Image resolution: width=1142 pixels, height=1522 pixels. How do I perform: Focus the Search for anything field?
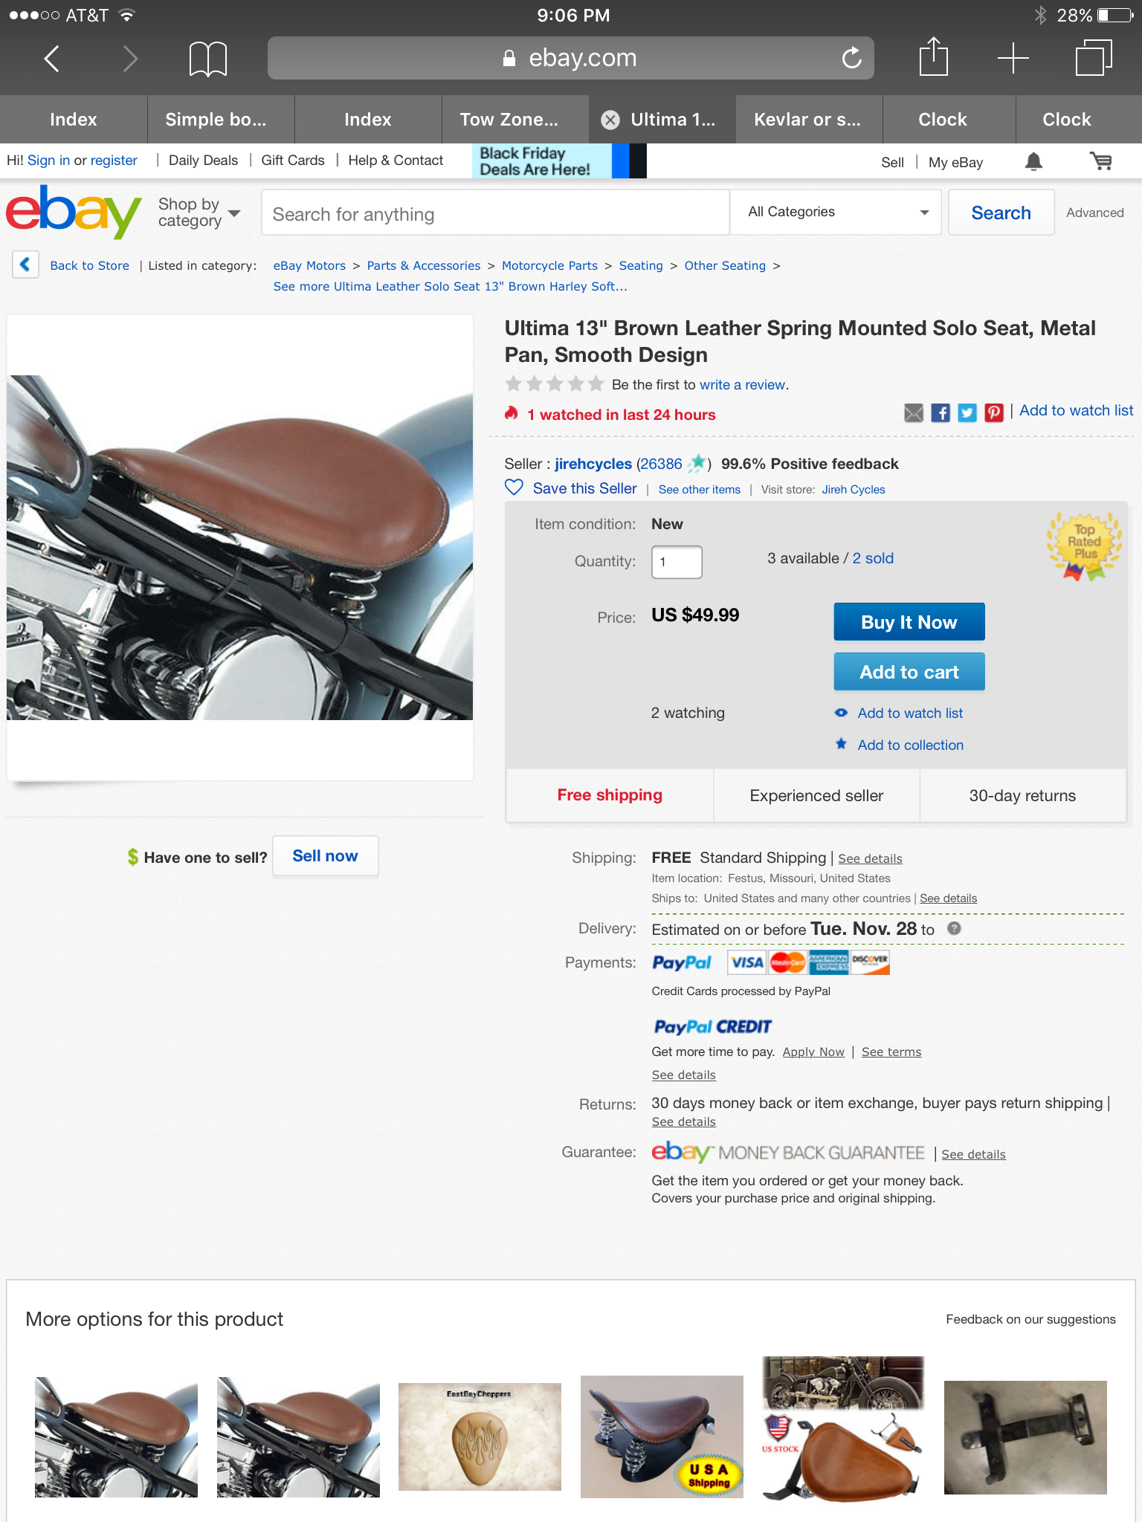point(495,213)
